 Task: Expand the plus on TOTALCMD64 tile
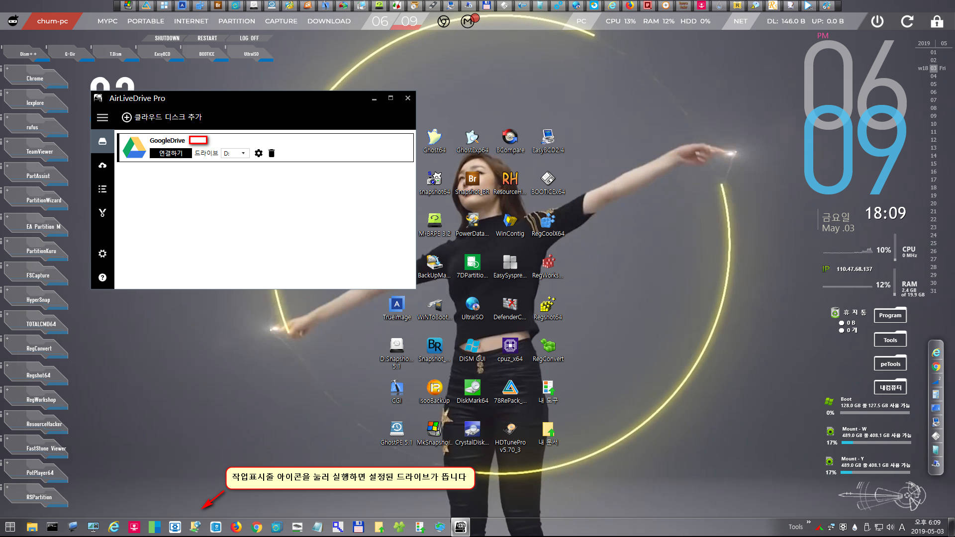pyautogui.click(x=7, y=314)
